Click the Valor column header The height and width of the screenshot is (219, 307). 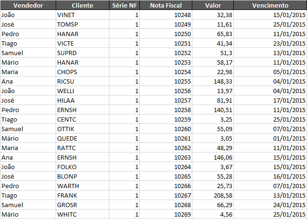pos(213,6)
